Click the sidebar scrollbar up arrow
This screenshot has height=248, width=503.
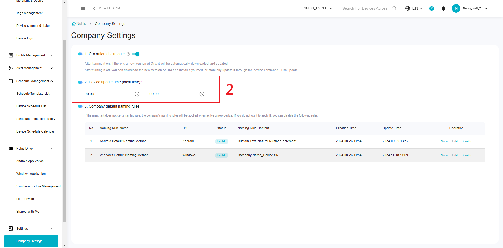(64, 2)
